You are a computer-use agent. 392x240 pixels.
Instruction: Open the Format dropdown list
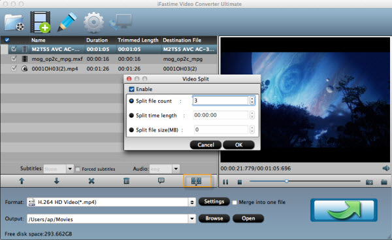(x=192, y=202)
